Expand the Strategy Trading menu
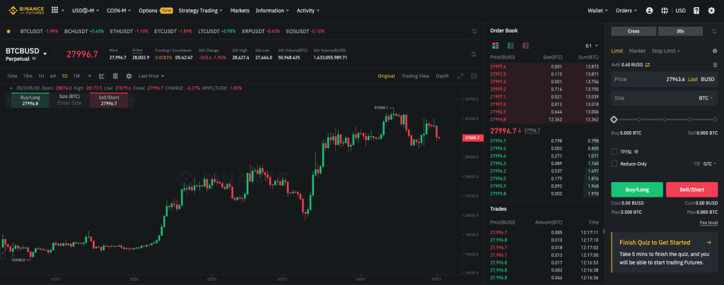Viewport: 724px width, 285px height. pyautogui.click(x=201, y=10)
